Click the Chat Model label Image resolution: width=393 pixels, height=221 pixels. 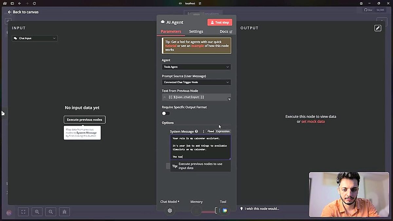click(170, 202)
